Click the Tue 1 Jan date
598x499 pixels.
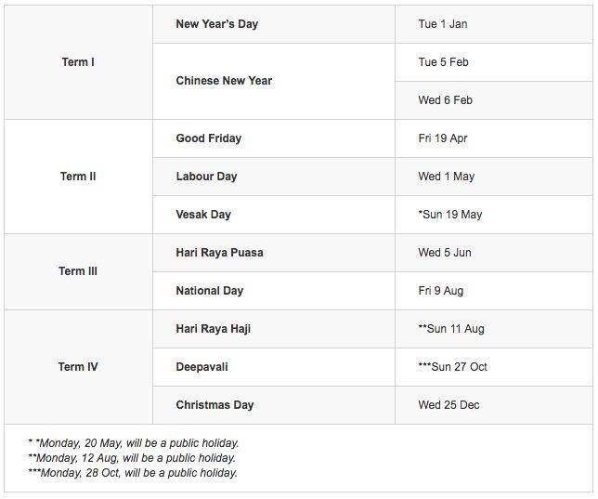[x=442, y=24]
